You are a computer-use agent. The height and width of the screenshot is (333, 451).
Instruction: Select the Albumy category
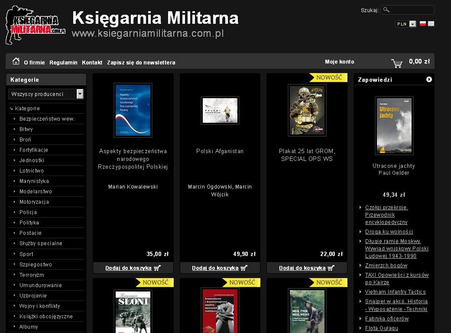tap(29, 327)
